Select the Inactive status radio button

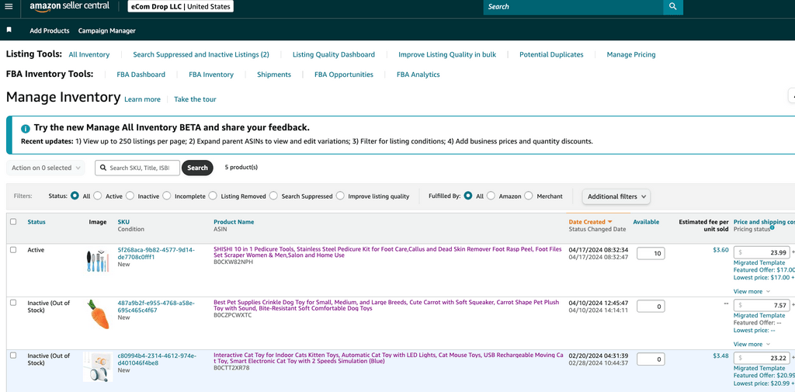[x=130, y=196]
